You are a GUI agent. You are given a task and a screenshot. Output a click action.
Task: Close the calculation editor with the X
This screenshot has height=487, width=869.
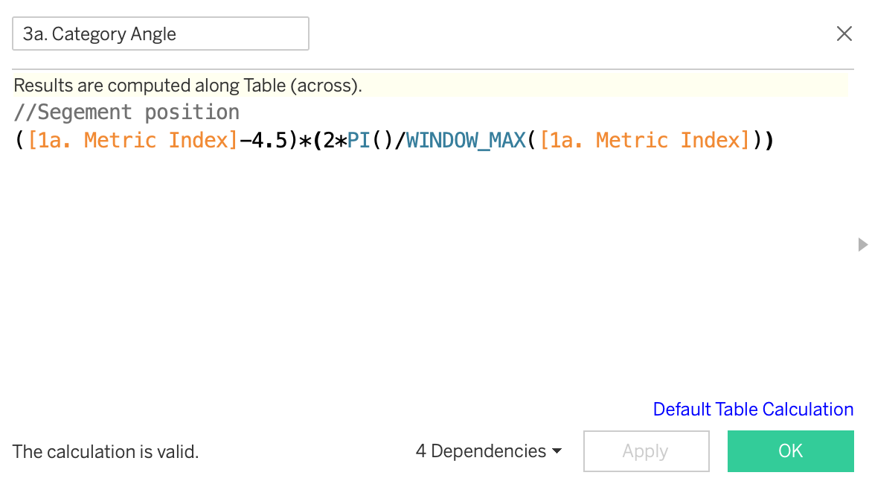(x=844, y=34)
